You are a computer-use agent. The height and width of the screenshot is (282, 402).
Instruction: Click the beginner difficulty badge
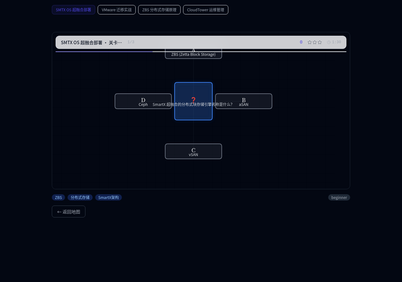pos(339,197)
